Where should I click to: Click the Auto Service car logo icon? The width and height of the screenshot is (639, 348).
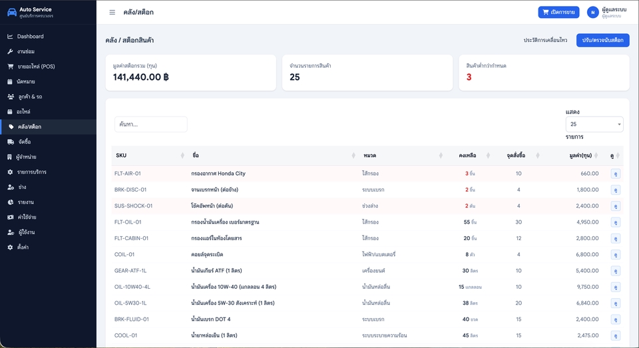pos(12,12)
